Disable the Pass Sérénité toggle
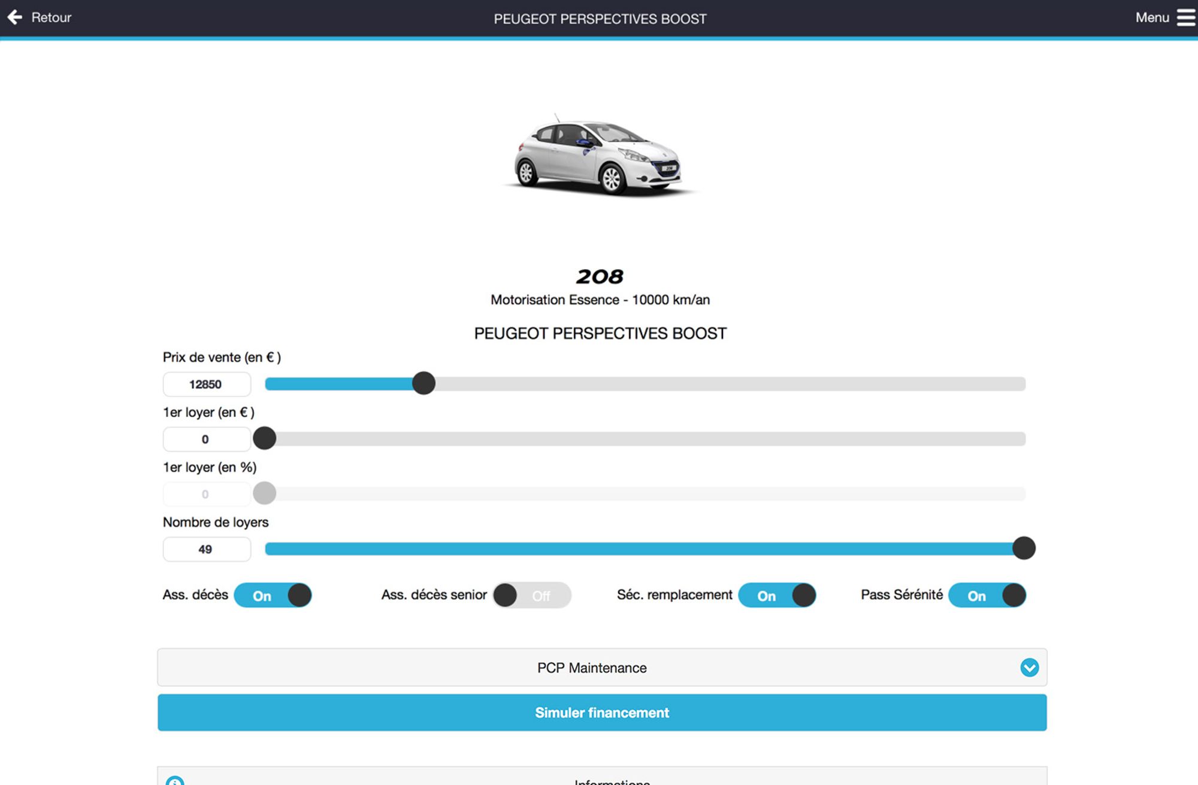The width and height of the screenshot is (1198, 785). (x=987, y=595)
